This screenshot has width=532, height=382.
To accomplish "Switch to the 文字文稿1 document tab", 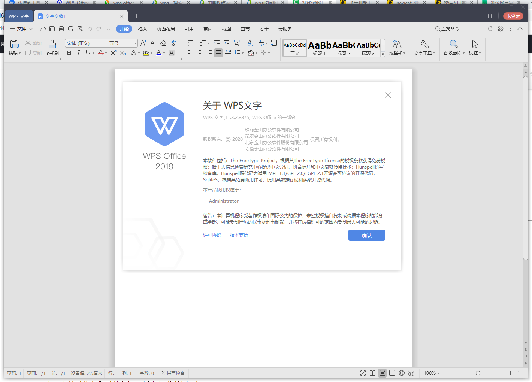I will (x=81, y=16).
